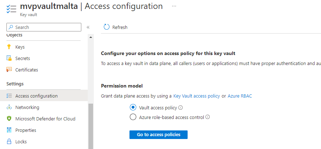Follow the Azure RBAC link
Image resolution: width=321 pixels, height=149 pixels.
click(240, 96)
